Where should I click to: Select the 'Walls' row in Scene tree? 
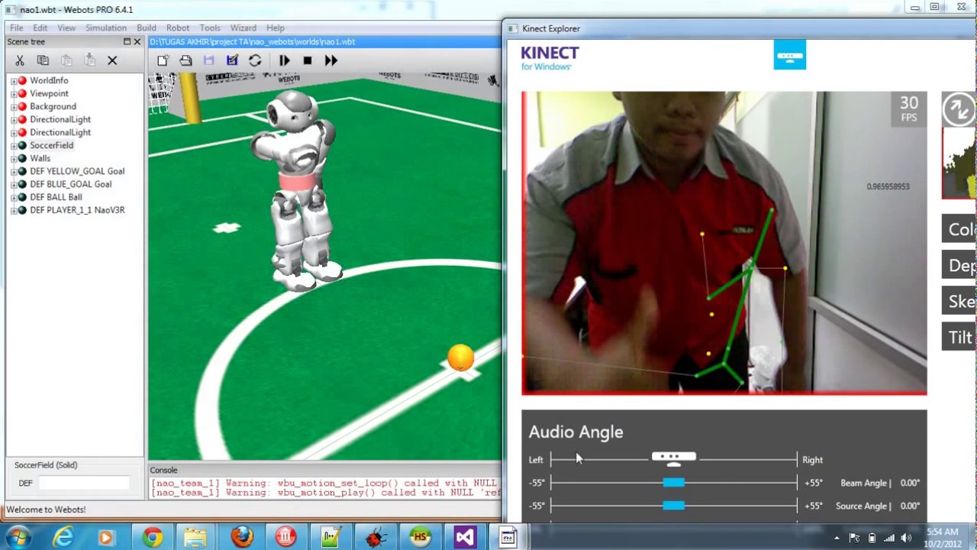click(40, 159)
